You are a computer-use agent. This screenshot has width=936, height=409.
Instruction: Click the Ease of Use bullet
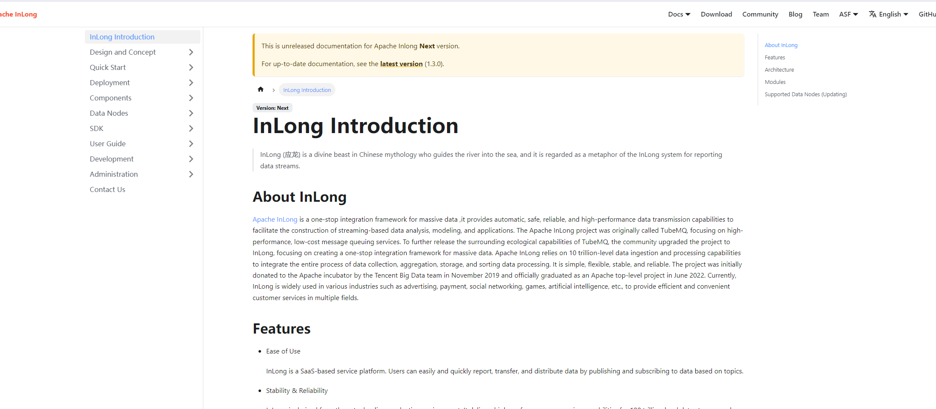283,351
